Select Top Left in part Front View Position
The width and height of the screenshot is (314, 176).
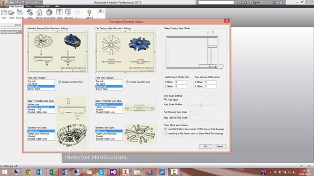pos(108,81)
